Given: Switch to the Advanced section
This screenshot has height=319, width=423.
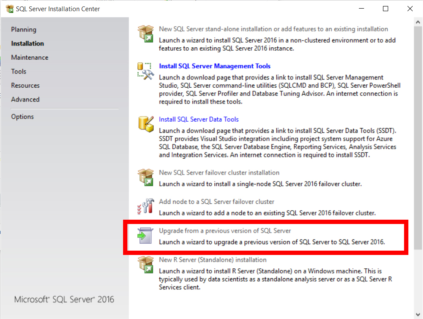Looking at the screenshot, I should (25, 99).
